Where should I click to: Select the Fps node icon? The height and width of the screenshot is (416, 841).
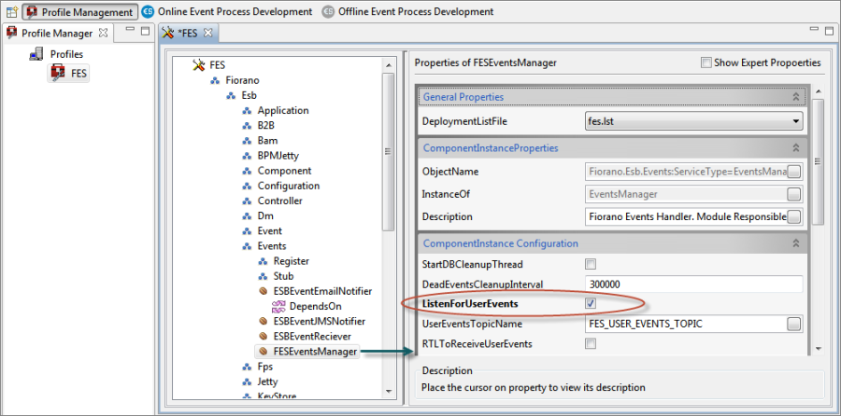247,367
